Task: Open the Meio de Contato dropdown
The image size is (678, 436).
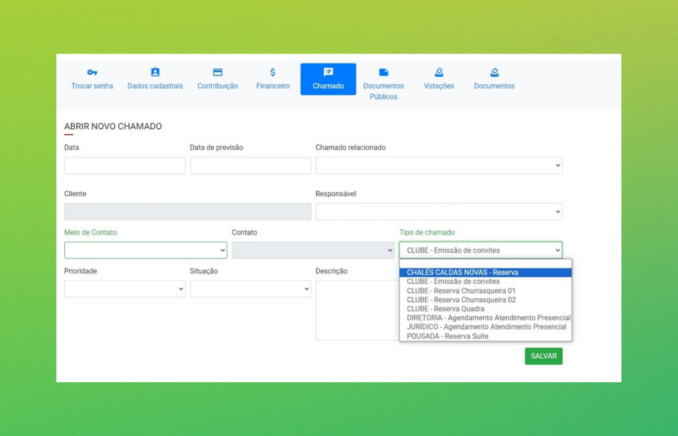Action: coord(146,250)
